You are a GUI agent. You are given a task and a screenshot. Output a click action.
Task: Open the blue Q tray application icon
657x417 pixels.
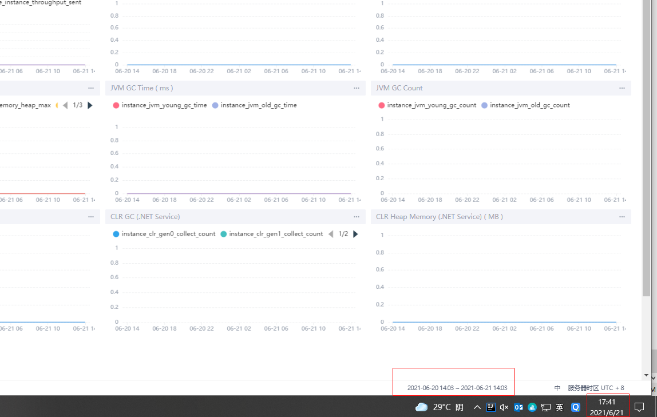(576, 407)
